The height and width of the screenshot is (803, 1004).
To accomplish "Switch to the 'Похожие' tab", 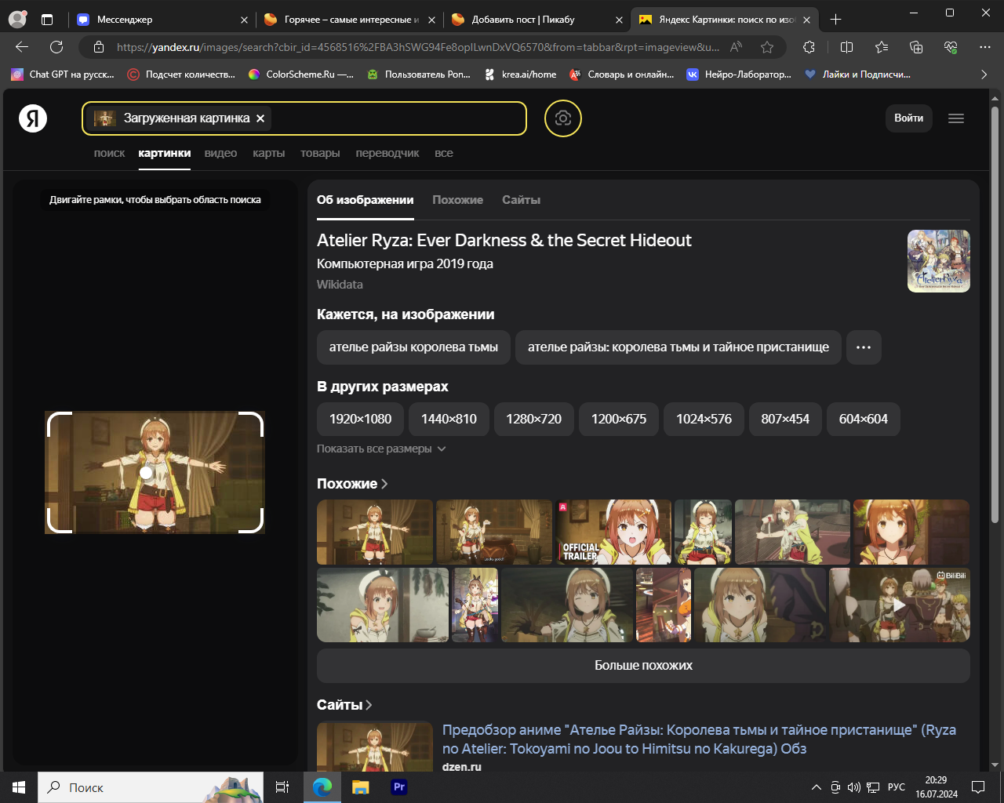I will (x=457, y=200).
